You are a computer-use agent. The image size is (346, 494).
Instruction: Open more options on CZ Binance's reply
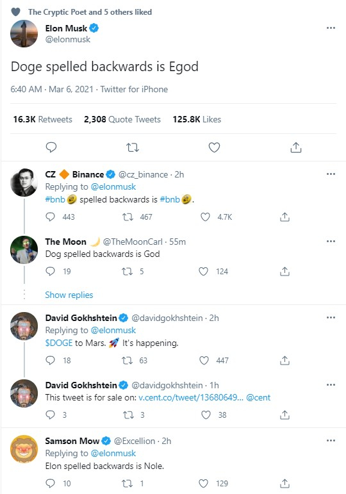pyautogui.click(x=331, y=174)
